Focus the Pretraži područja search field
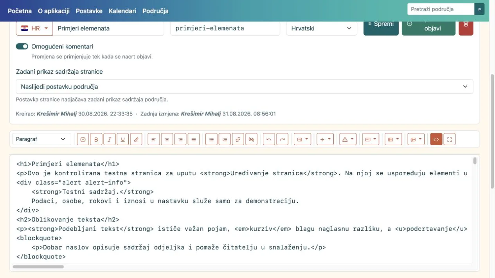Screen dimensions: 495x278 click(x=441, y=9)
